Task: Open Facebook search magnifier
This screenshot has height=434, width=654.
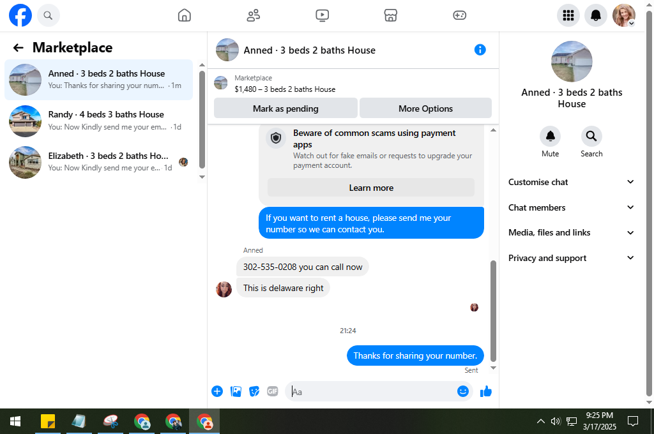Action: point(49,15)
